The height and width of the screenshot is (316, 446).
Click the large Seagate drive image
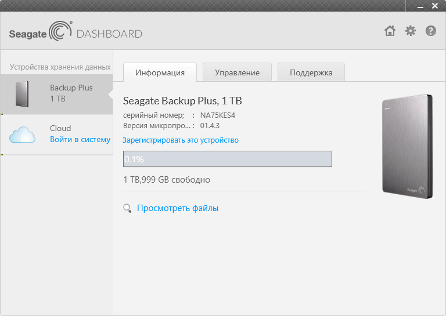click(407, 146)
